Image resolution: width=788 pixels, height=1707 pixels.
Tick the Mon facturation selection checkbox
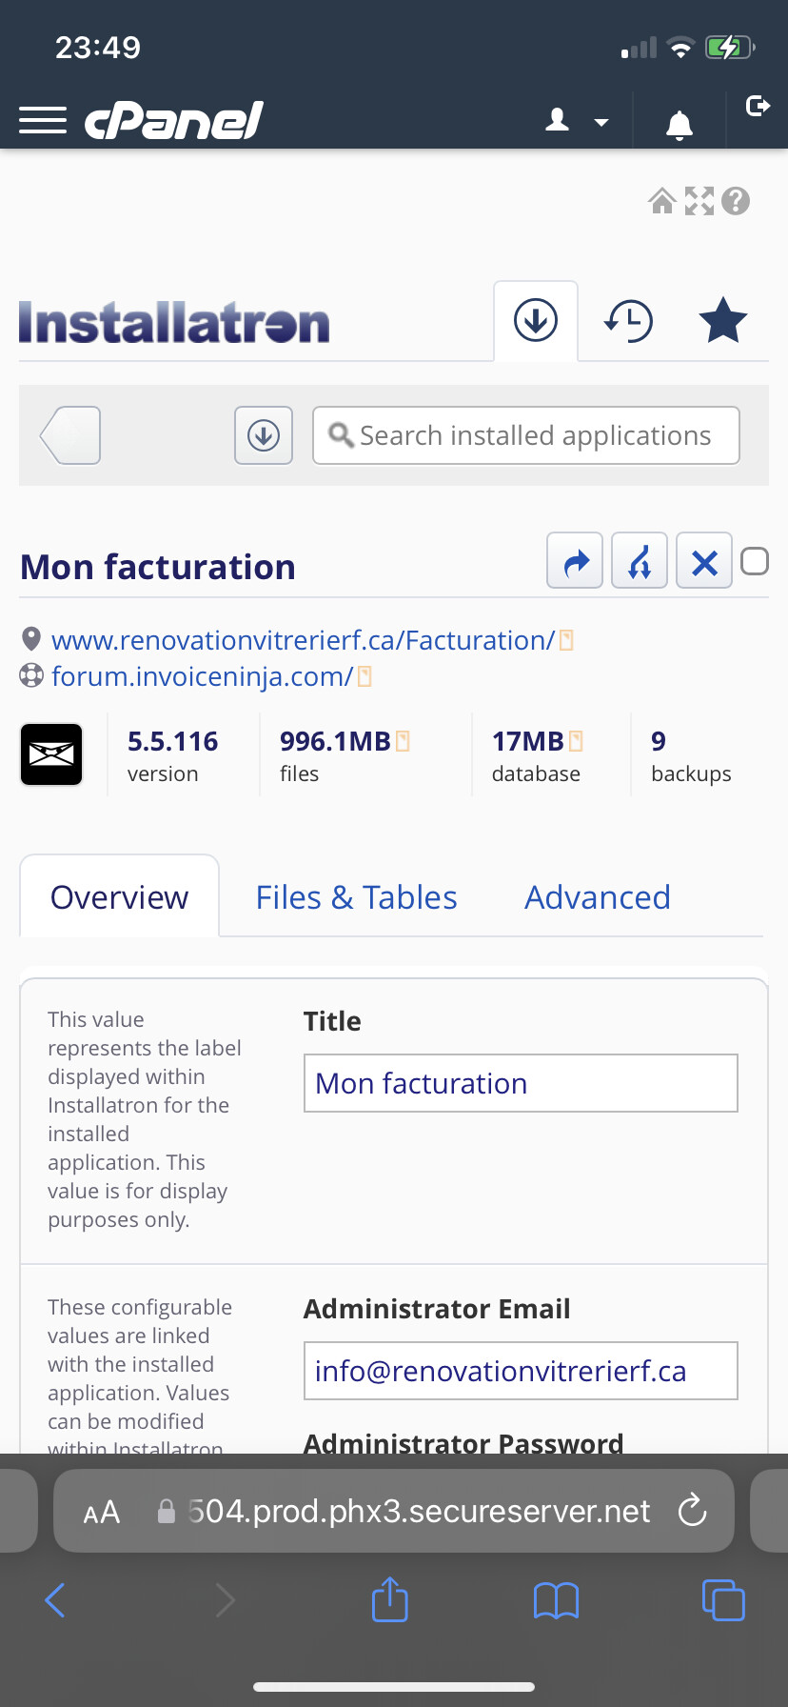pyautogui.click(x=755, y=562)
